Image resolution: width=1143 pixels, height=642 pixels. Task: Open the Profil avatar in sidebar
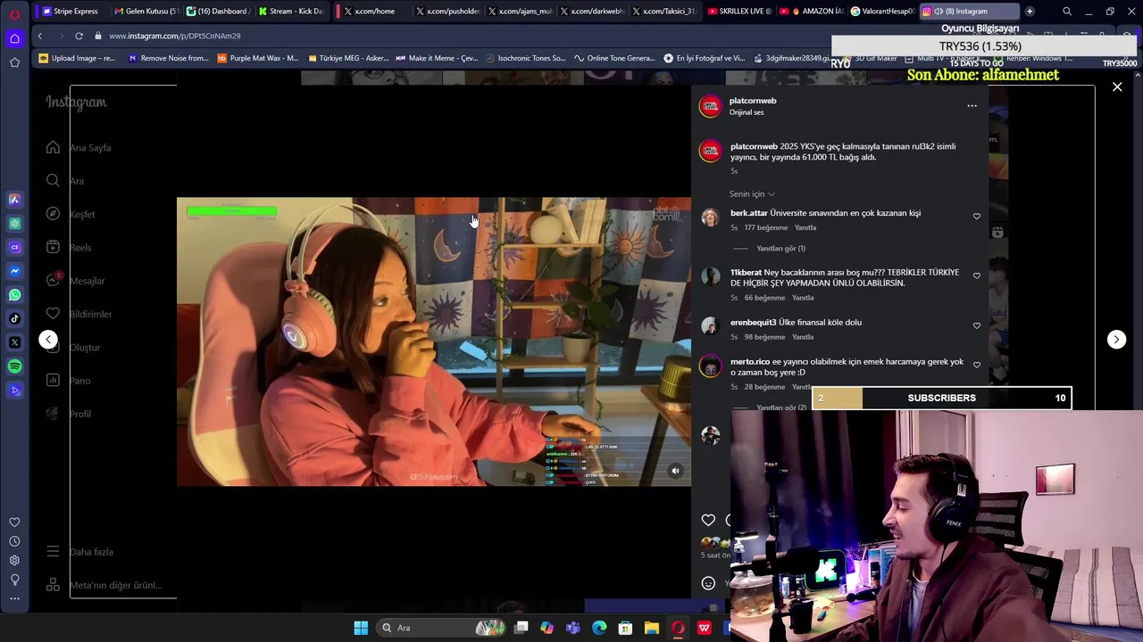[53, 414]
